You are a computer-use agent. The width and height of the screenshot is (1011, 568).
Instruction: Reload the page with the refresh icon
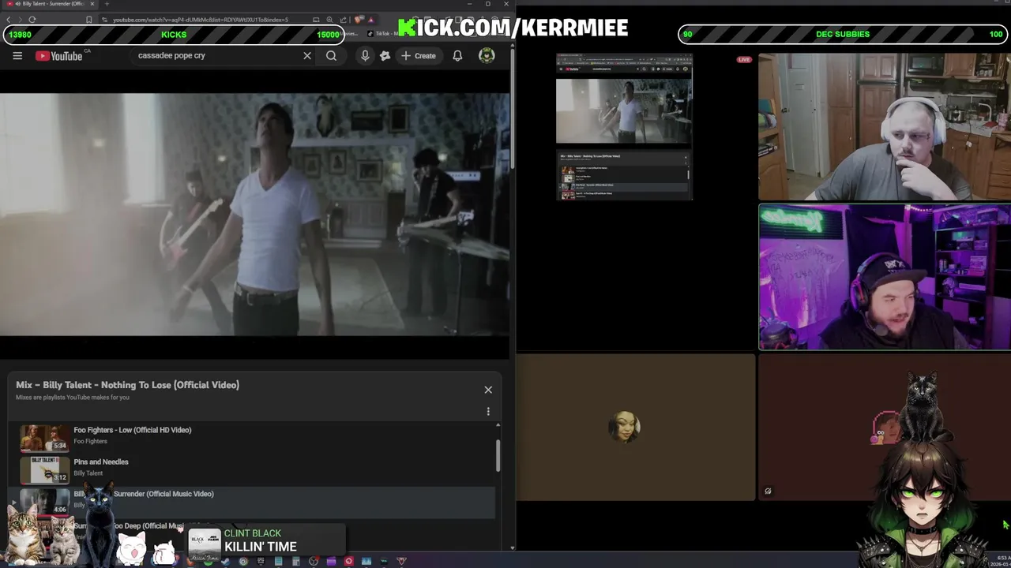[x=32, y=20]
